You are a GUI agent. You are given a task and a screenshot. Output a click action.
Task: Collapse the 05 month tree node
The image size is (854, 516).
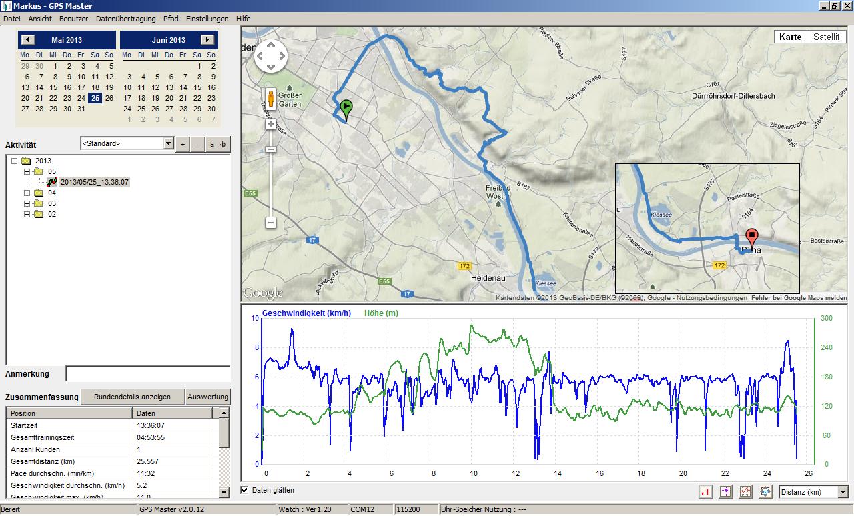point(27,171)
